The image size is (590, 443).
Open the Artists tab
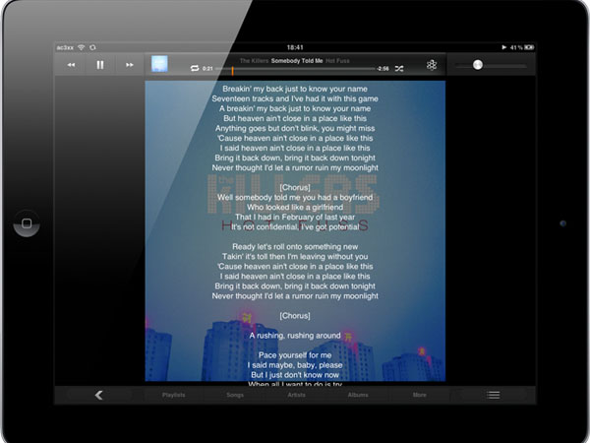(297, 395)
